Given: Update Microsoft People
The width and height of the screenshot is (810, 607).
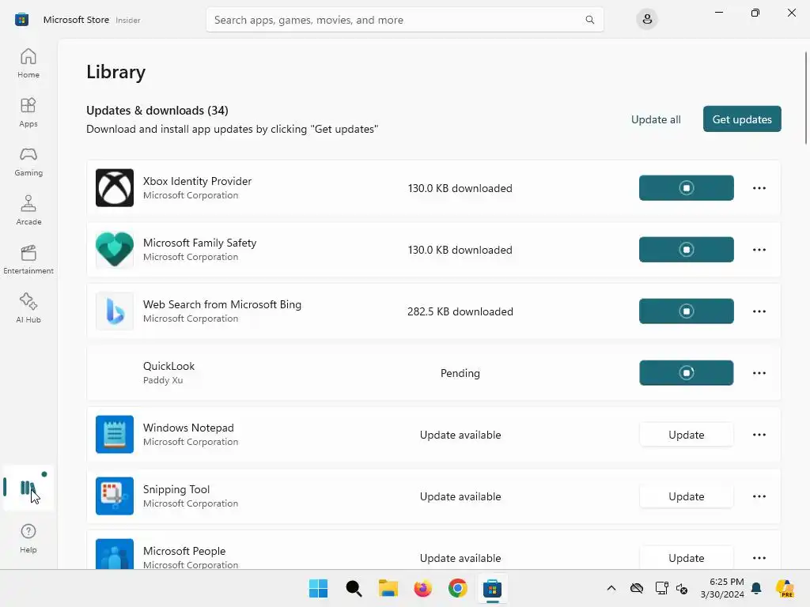Looking at the screenshot, I should (686, 557).
